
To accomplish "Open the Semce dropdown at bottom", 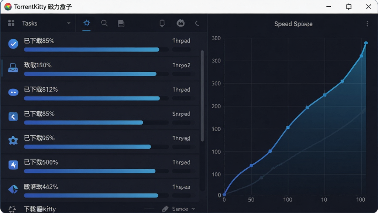I will [193, 209].
